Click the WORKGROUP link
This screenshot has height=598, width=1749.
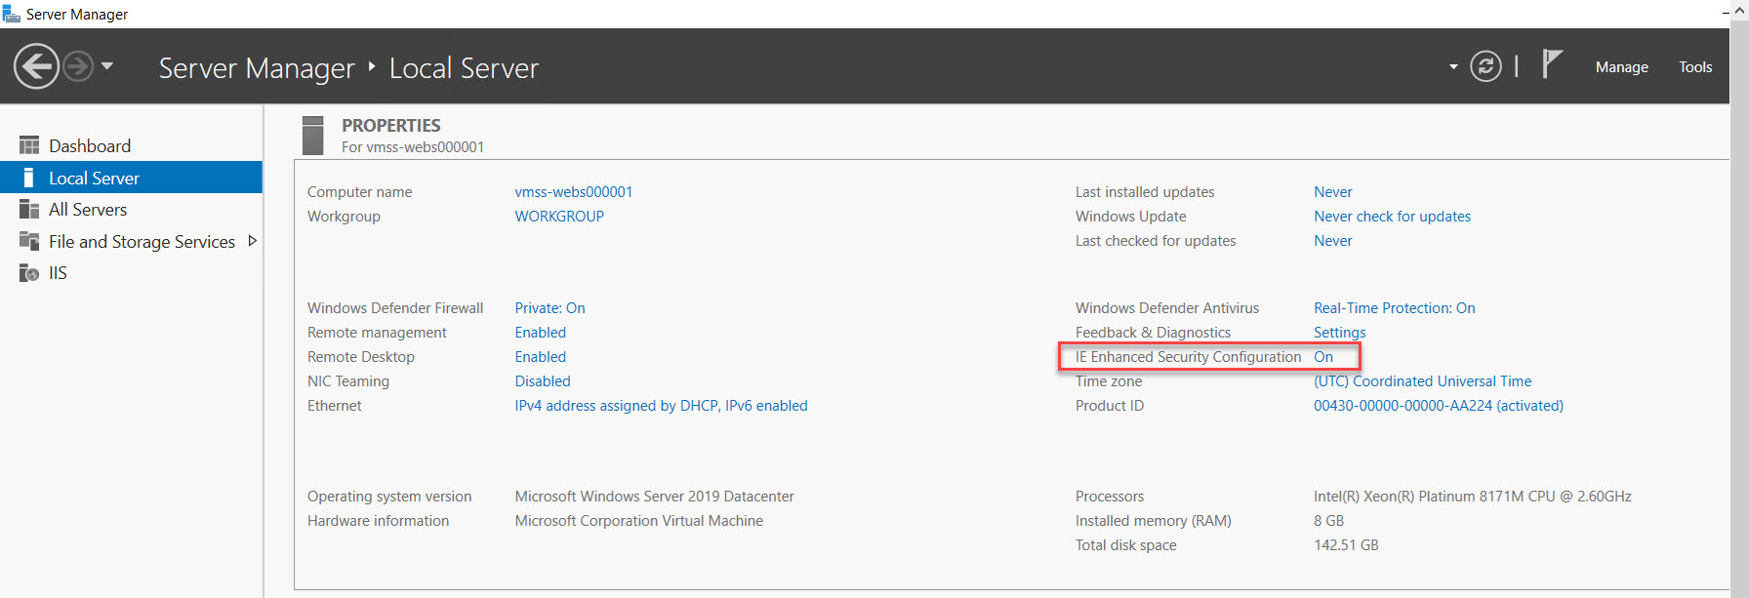[x=559, y=217]
